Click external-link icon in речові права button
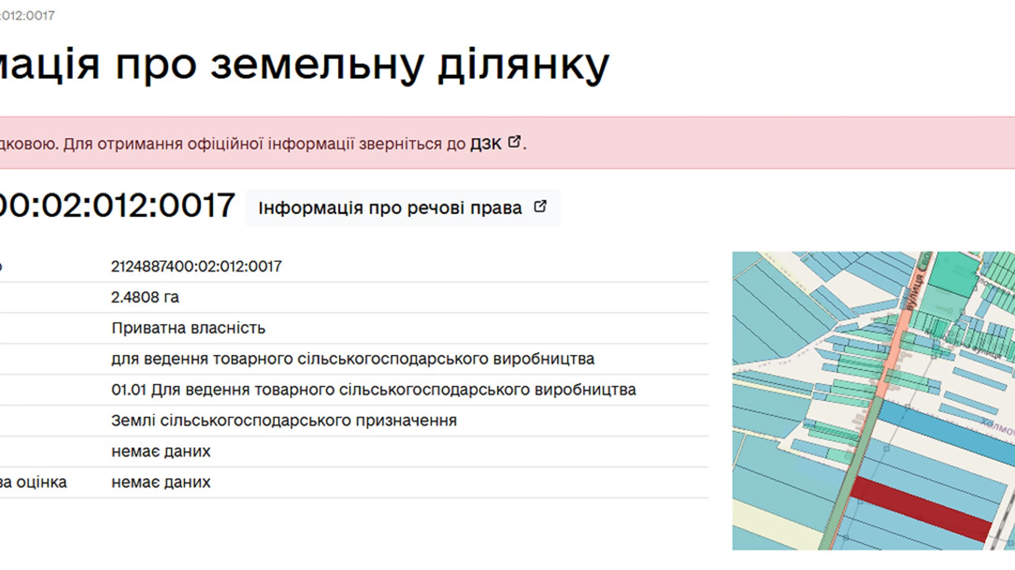 click(540, 207)
